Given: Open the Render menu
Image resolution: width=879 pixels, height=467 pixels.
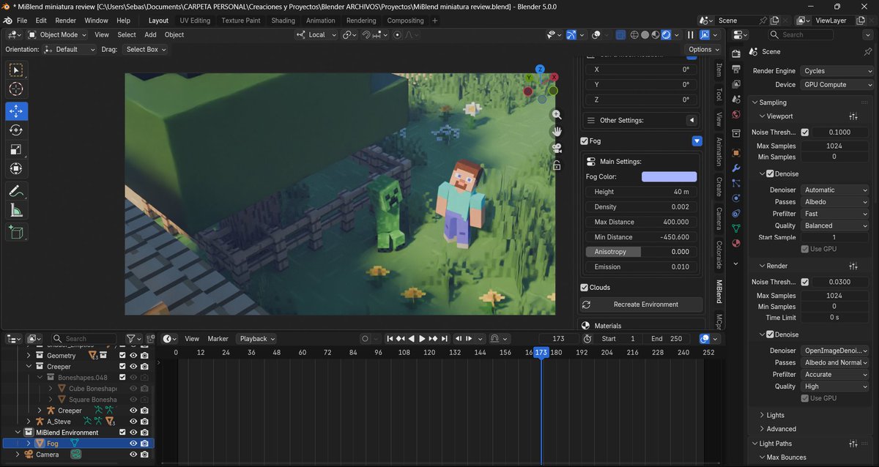Looking at the screenshot, I should point(65,20).
